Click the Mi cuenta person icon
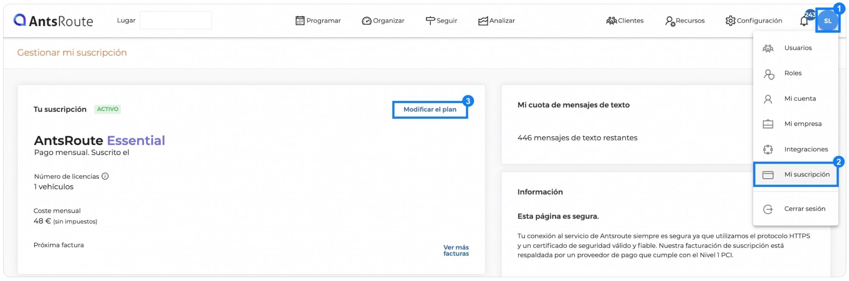849x281 pixels. (x=768, y=99)
